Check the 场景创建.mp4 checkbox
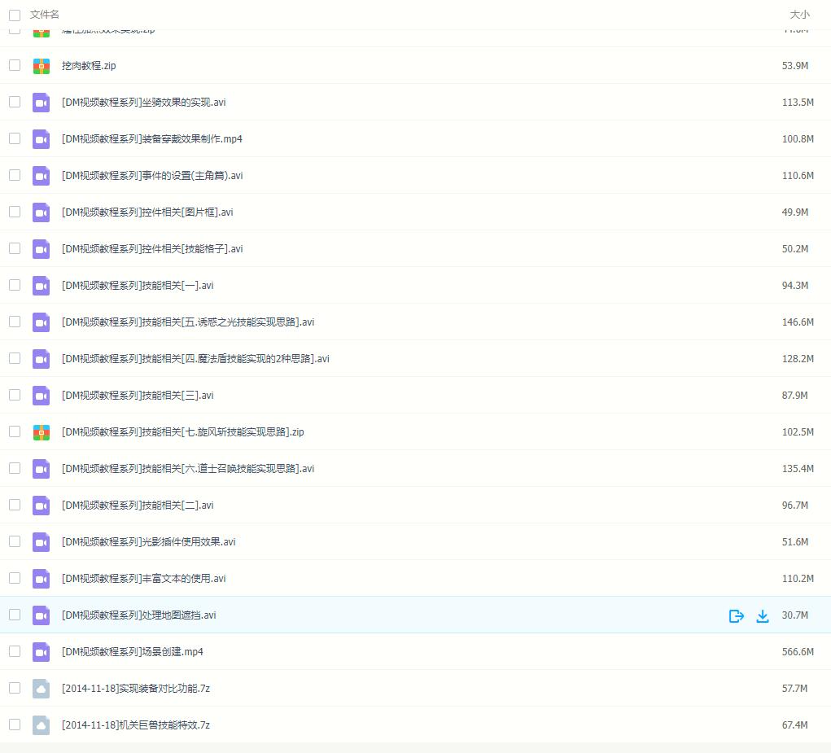The width and height of the screenshot is (831, 753). [x=15, y=650]
